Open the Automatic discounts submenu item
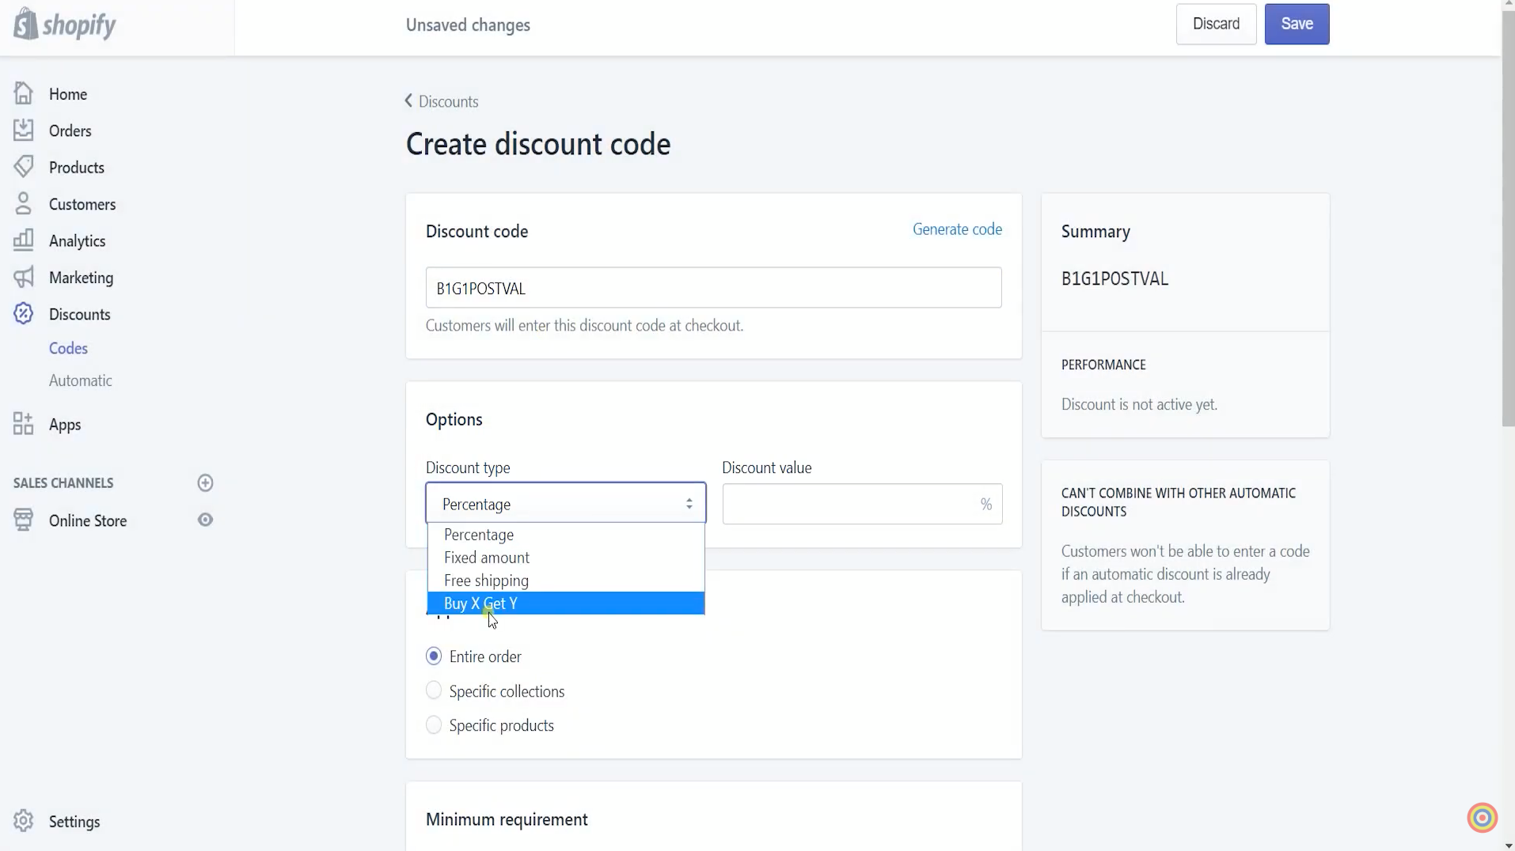 pyautogui.click(x=81, y=380)
